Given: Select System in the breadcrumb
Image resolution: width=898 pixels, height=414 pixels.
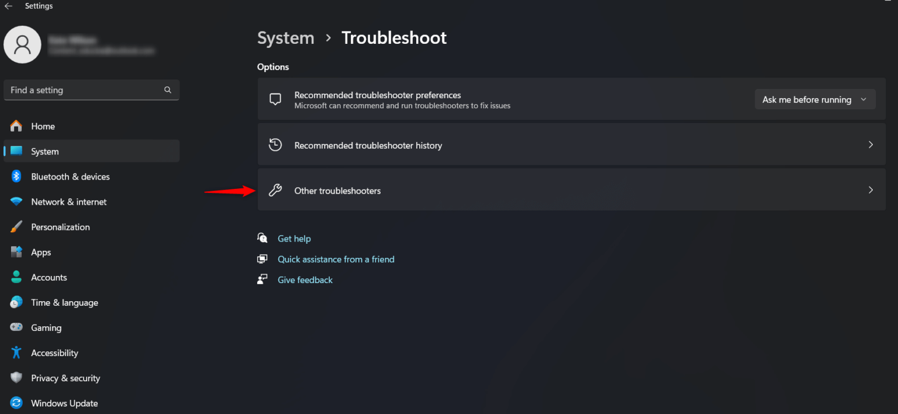Looking at the screenshot, I should coord(285,37).
